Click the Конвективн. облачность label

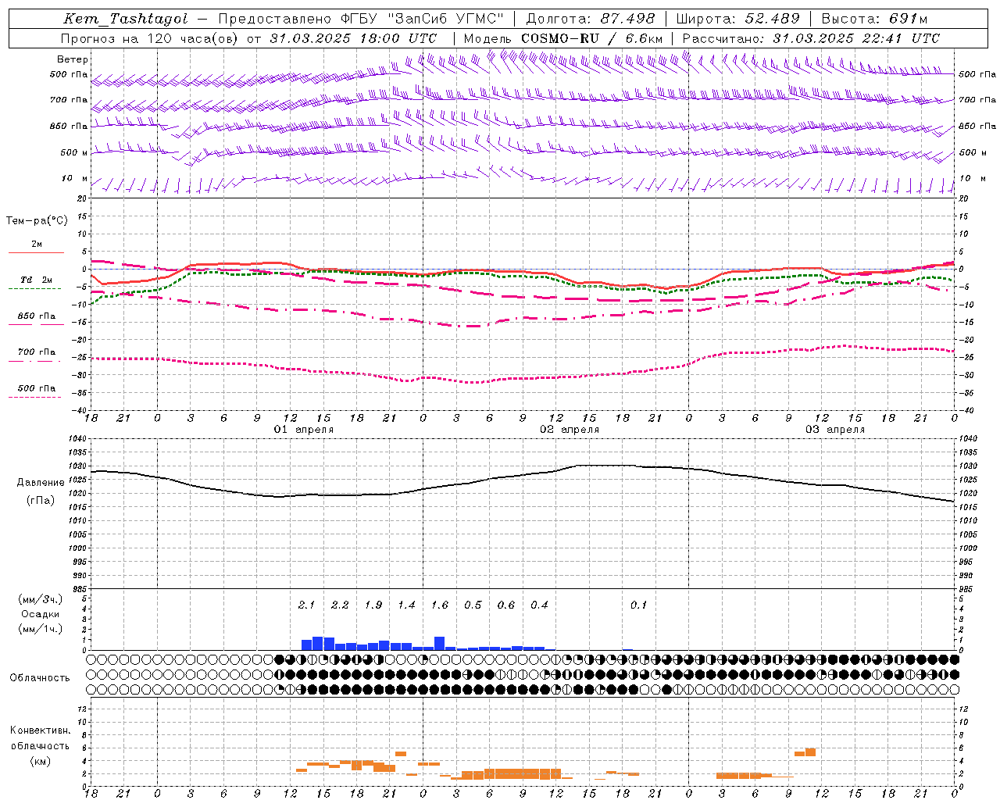point(40,737)
